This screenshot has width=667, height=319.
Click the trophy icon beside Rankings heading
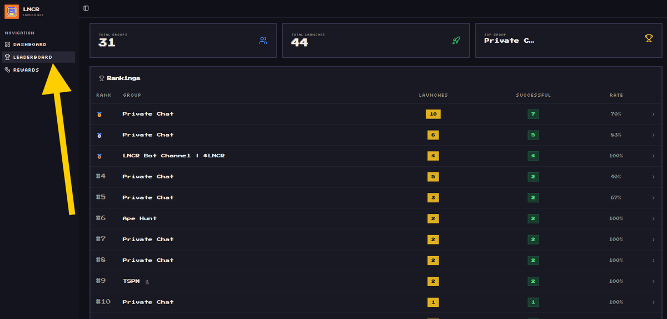102,78
